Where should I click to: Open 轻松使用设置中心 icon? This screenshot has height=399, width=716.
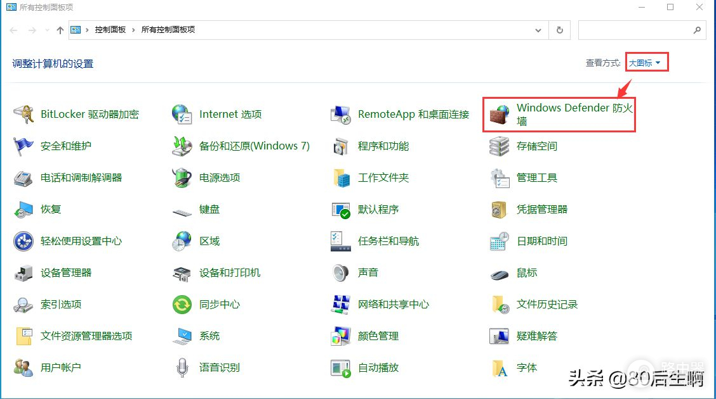[23, 241]
